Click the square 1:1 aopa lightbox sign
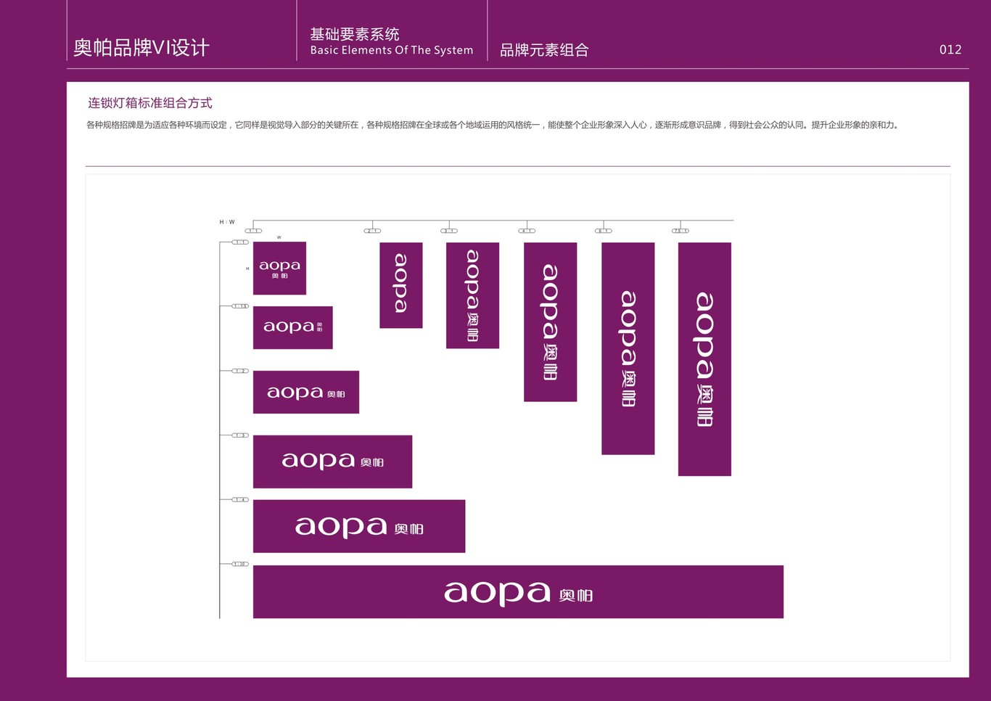The width and height of the screenshot is (991, 701). coord(279,268)
